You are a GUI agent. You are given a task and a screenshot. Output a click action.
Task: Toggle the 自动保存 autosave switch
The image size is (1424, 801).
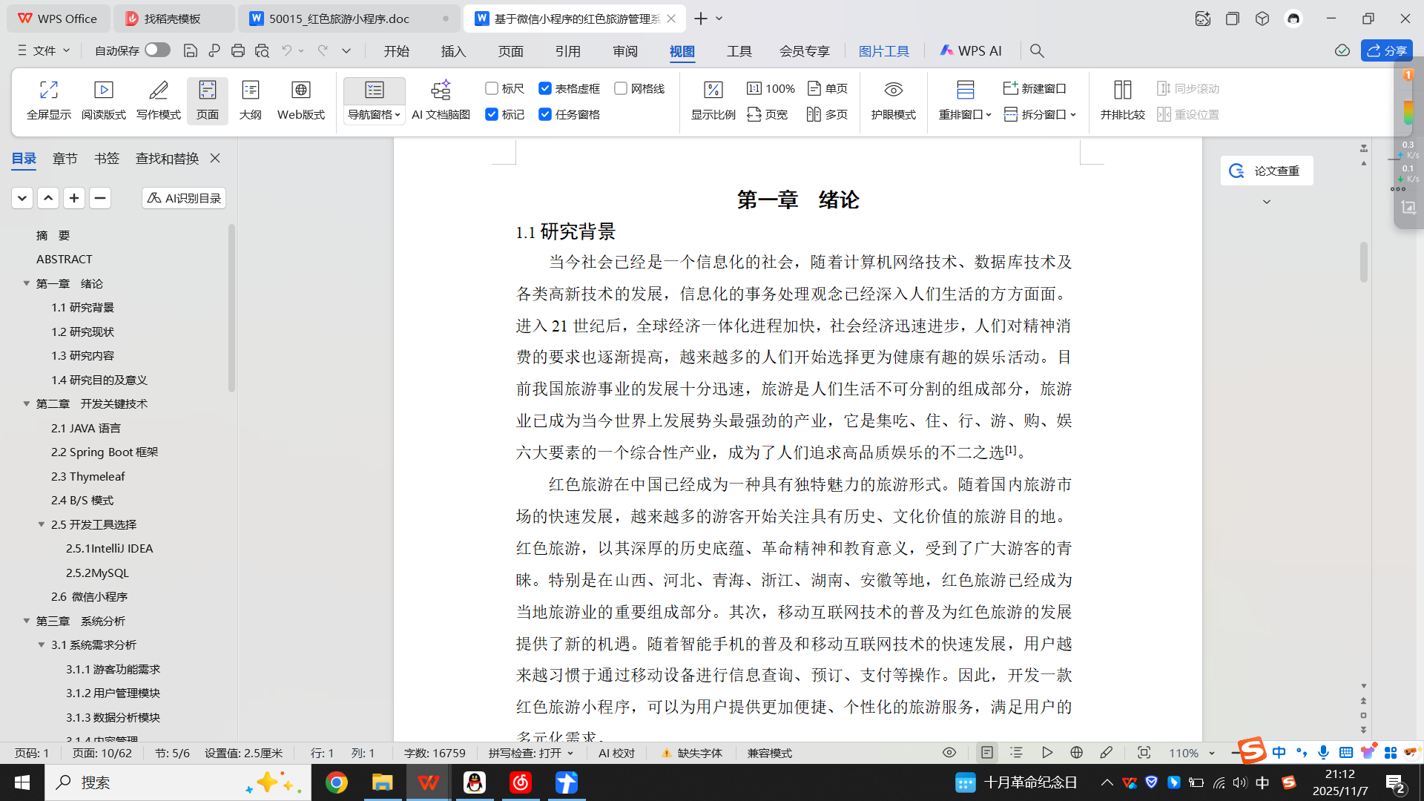coord(157,50)
